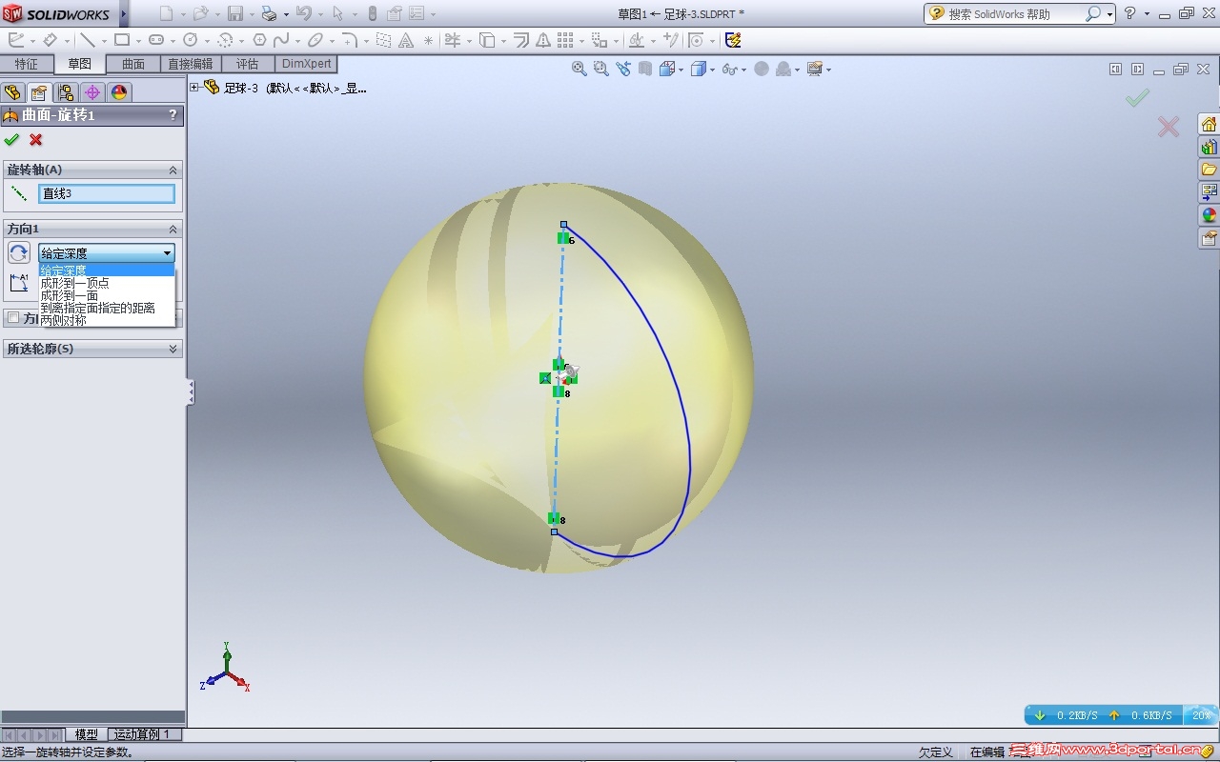The image size is (1220, 762).
Task: Expand the 所选轮廓(S) section
Action: coord(173,349)
